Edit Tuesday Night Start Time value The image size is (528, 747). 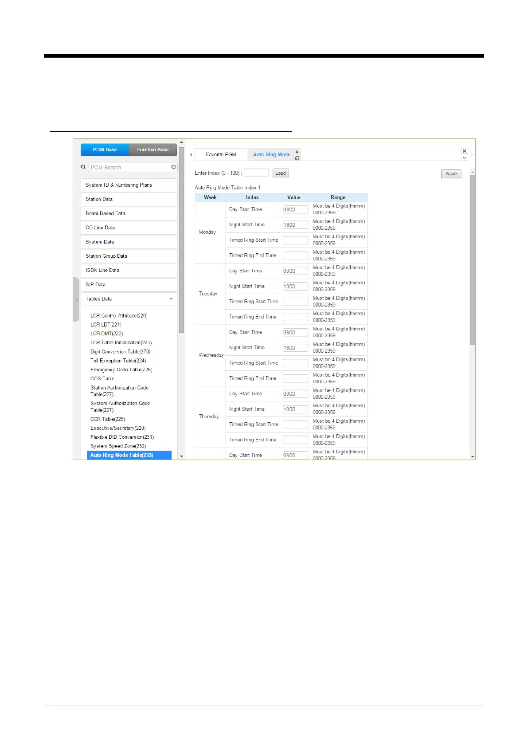(x=295, y=286)
